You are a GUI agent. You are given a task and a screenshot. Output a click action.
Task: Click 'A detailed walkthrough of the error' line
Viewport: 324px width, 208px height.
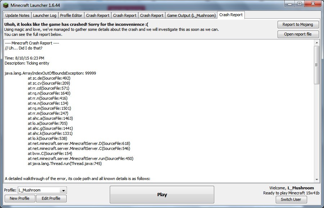(77, 179)
